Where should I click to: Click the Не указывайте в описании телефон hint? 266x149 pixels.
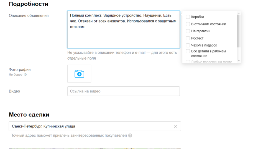pos(122,55)
